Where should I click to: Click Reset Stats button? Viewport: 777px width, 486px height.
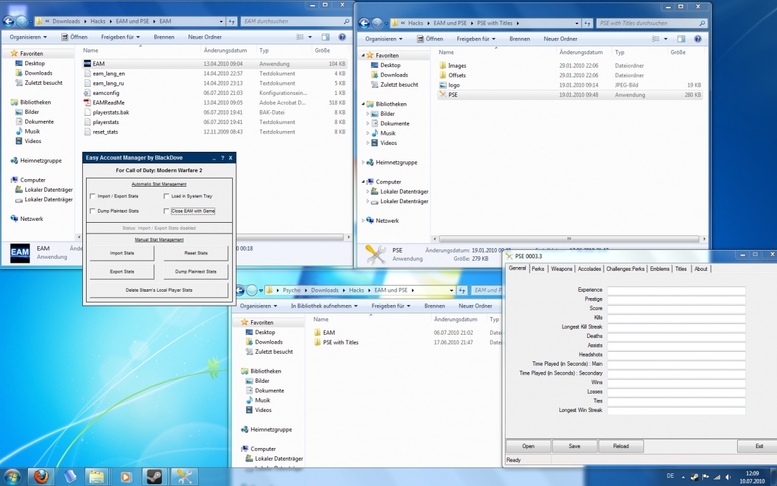[x=196, y=253]
